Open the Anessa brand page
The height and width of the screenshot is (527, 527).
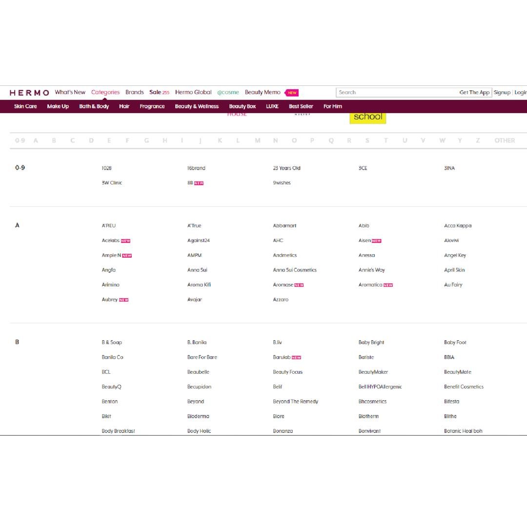(x=366, y=255)
